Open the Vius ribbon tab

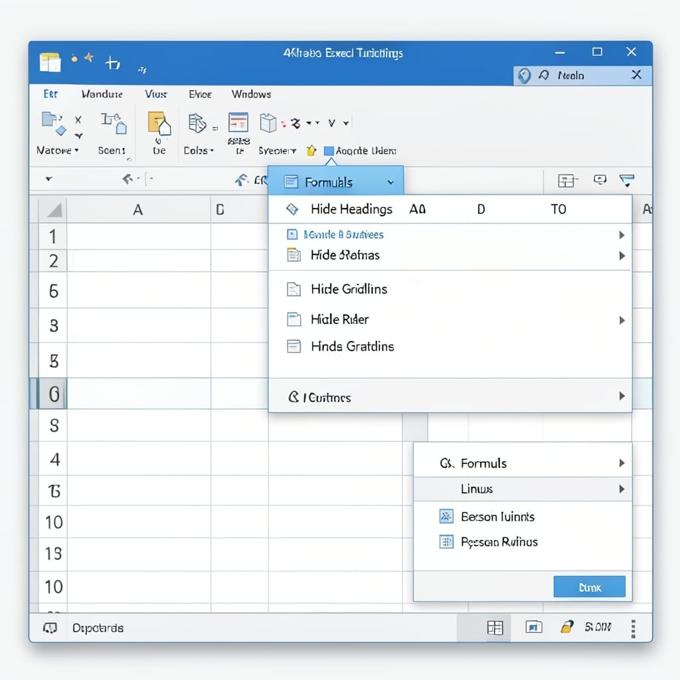click(156, 94)
